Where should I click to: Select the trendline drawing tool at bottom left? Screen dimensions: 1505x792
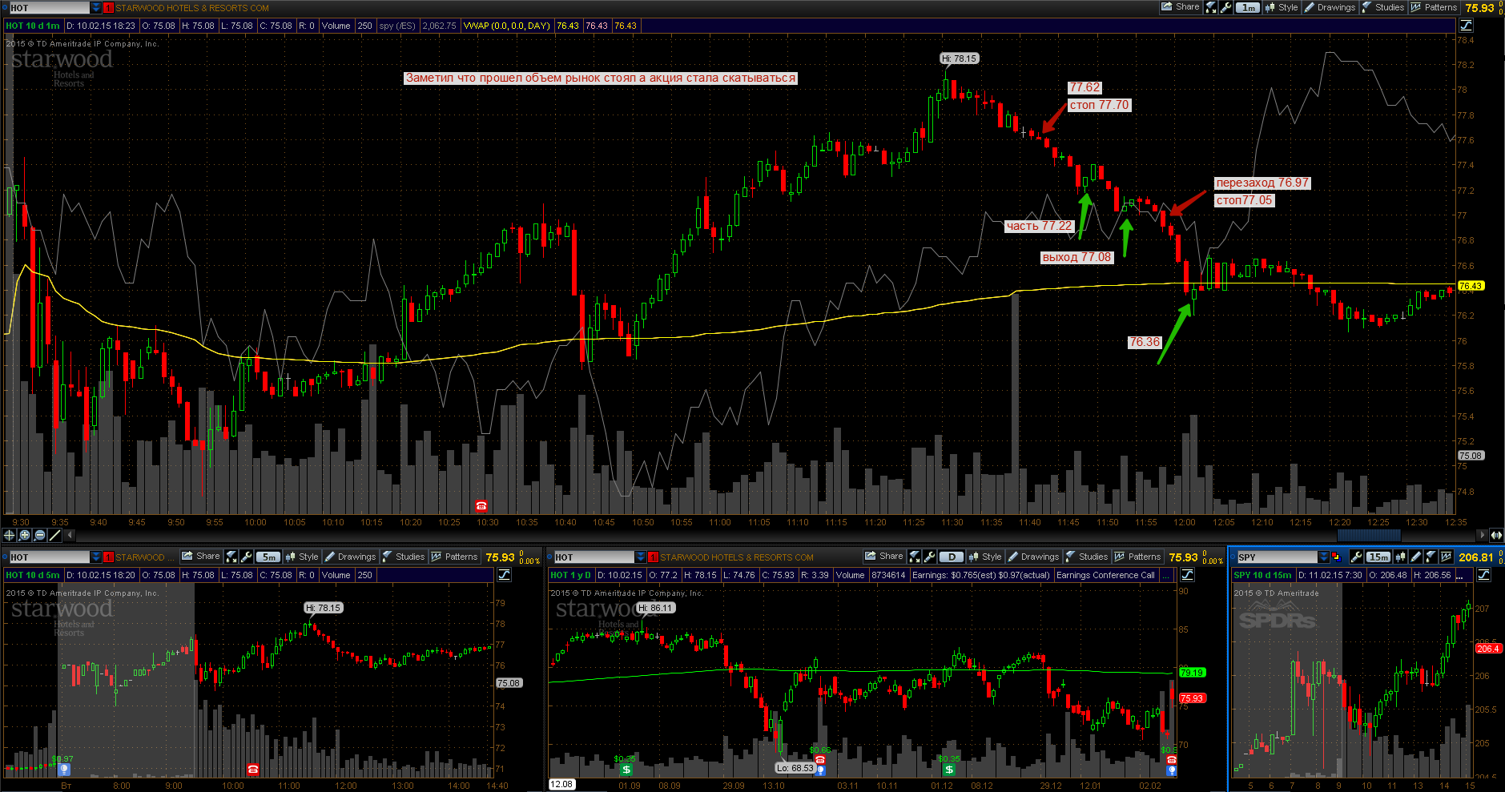pyautogui.click(x=55, y=535)
